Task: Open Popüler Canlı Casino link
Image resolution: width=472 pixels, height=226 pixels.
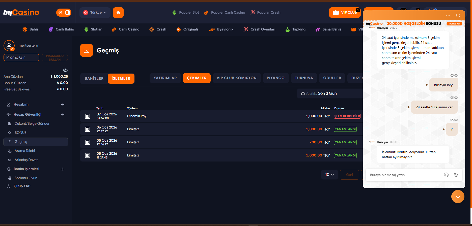Action: [x=225, y=12]
